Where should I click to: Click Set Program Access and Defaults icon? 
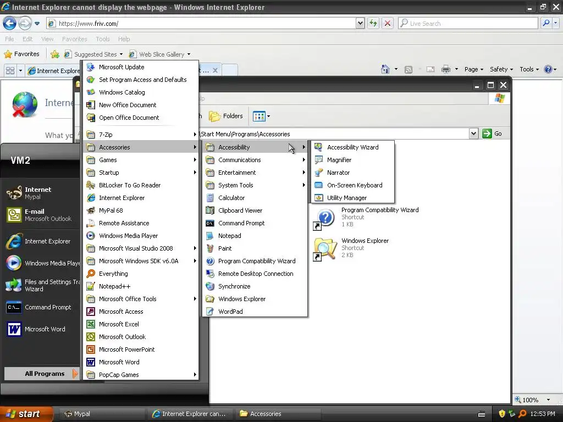coord(91,80)
